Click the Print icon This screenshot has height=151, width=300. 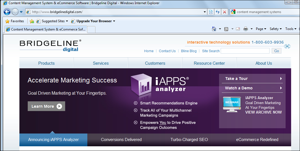245,29
